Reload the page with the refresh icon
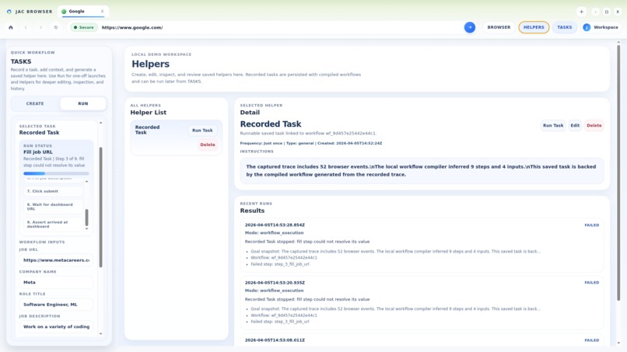Screen dimensions: 627x352 pos(56,27)
